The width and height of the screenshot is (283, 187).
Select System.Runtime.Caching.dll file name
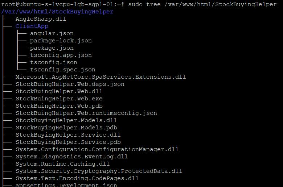63,164
